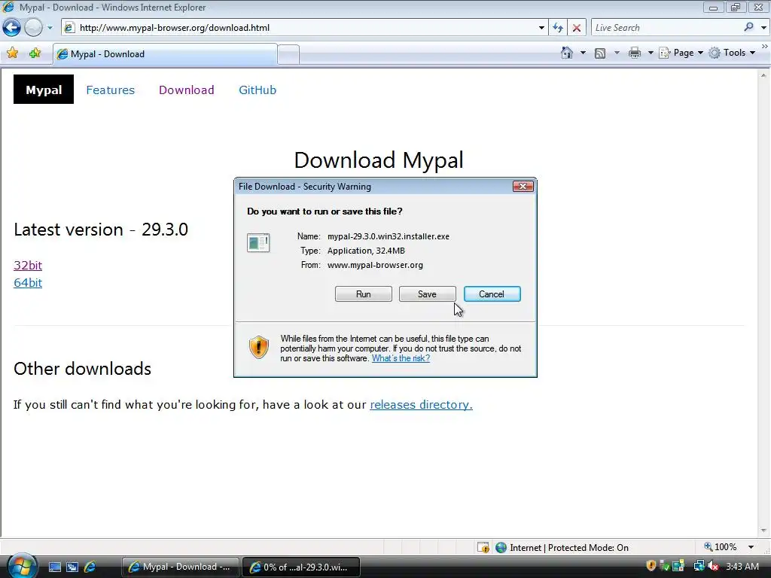Viewport: 771px width, 578px height.
Task: Open the Page menu
Action: coord(681,53)
